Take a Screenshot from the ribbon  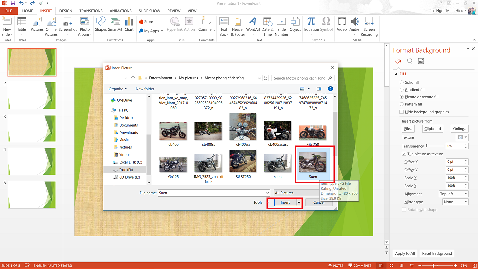67,26
